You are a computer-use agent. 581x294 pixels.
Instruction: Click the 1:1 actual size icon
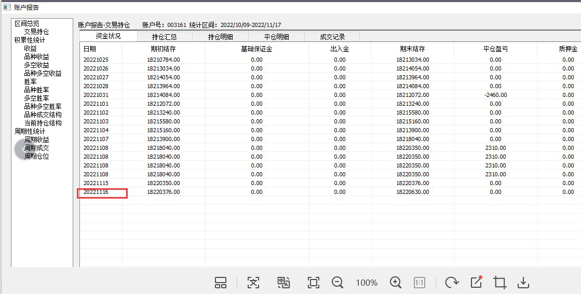420,283
